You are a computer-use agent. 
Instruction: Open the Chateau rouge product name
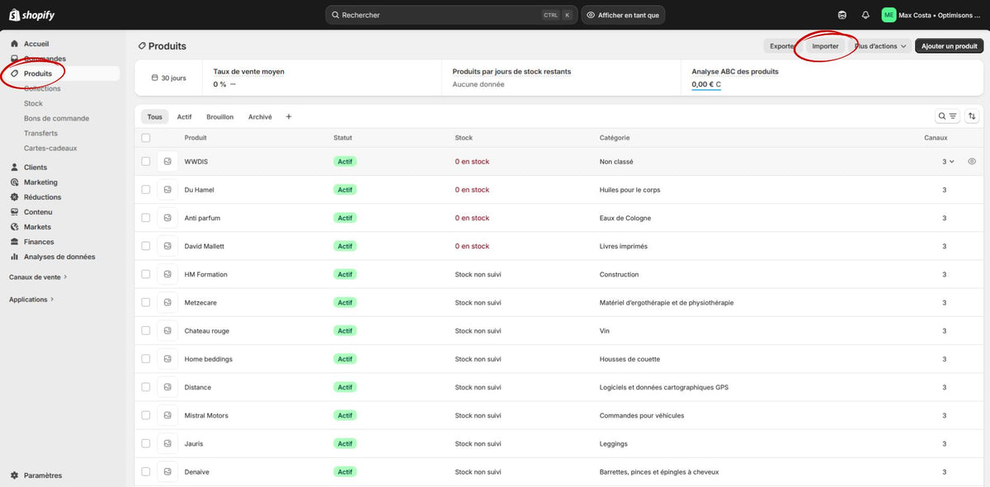pyautogui.click(x=207, y=331)
